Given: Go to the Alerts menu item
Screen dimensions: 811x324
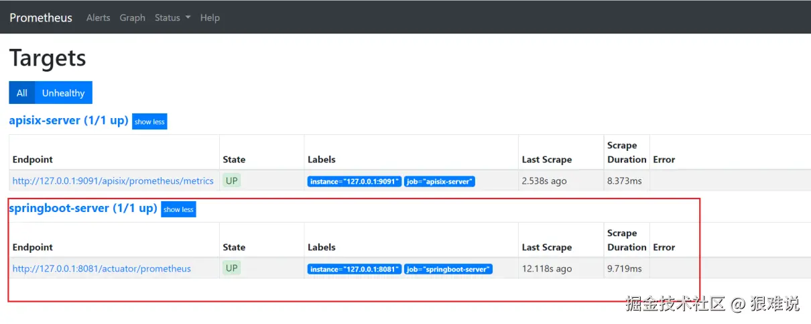Looking at the screenshot, I should coord(98,17).
